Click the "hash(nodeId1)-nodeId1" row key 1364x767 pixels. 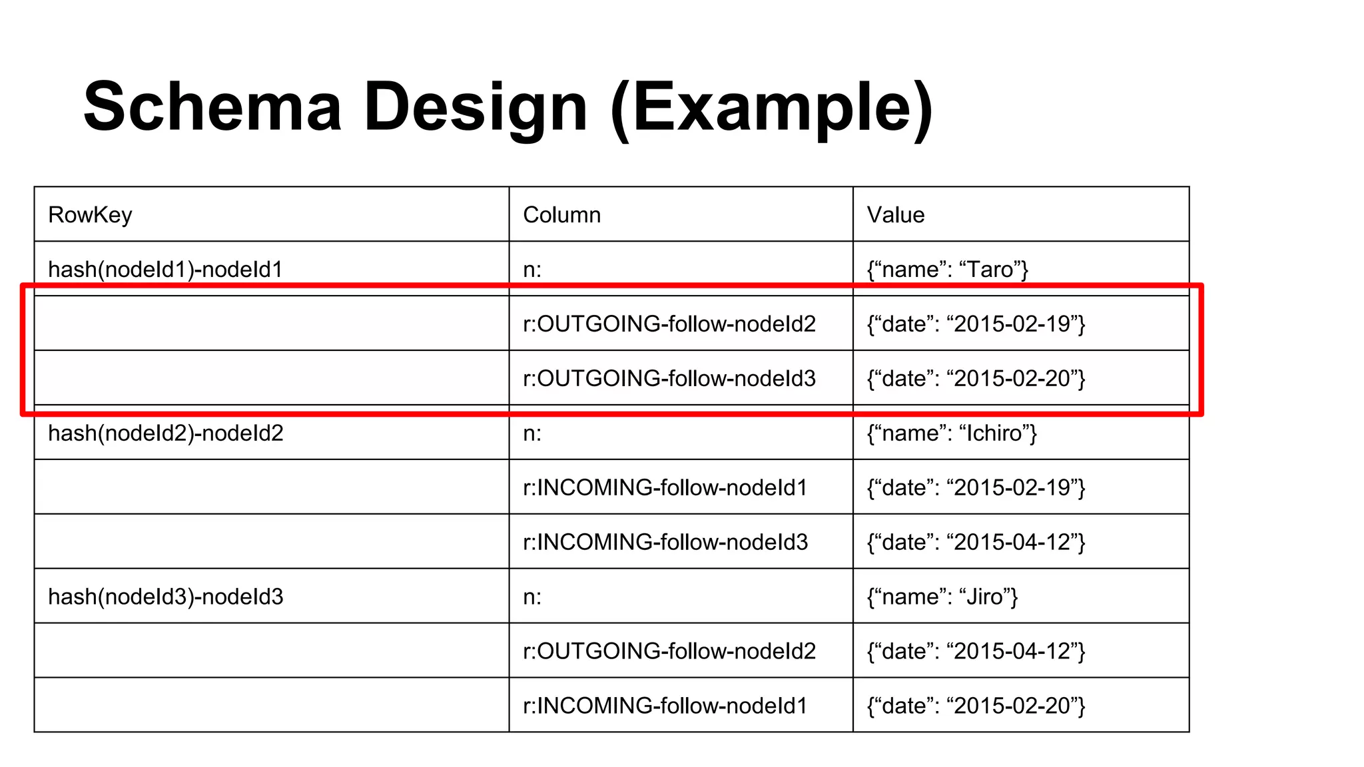tap(166, 269)
